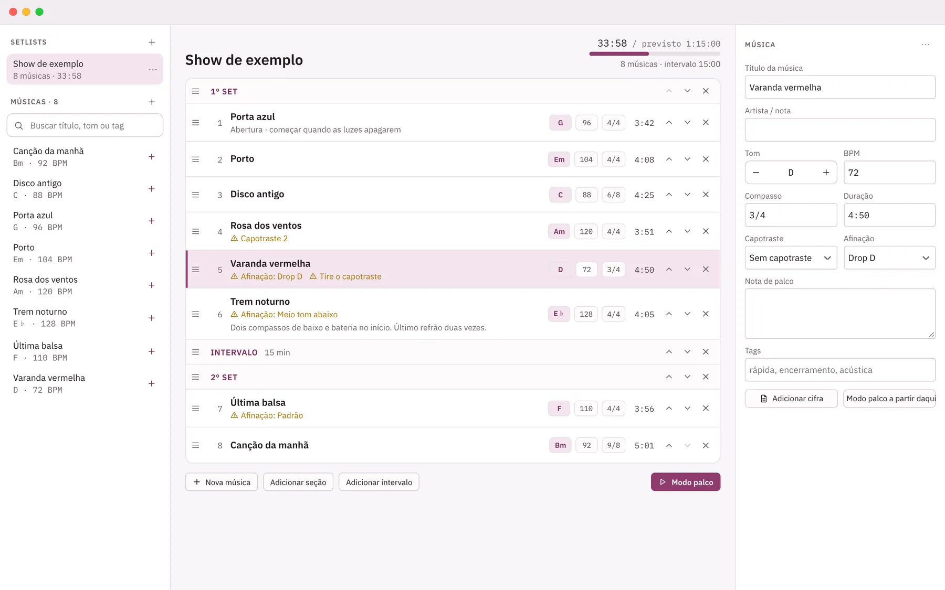
Task: Click the Nova música button
Action: click(x=222, y=482)
